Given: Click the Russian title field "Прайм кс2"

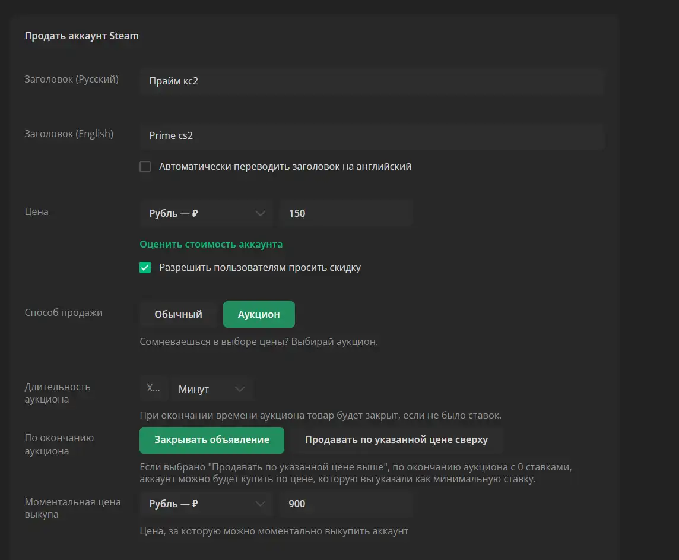Looking at the screenshot, I should pyautogui.click(x=372, y=81).
